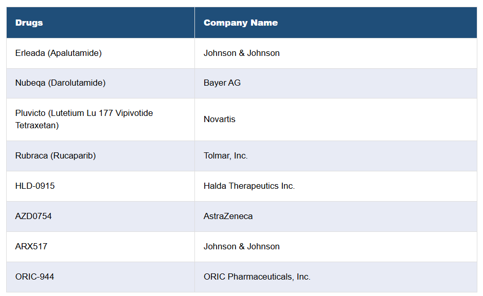The height and width of the screenshot is (296, 483).
Task: Select the ORIC-944 drug entry
Action: pyautogui.click(x=34, y=277)
